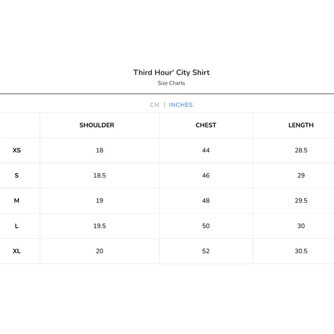Click the XL chest value 52
The height and width of the screenshot is (334, 334).
tap(206, 251)
